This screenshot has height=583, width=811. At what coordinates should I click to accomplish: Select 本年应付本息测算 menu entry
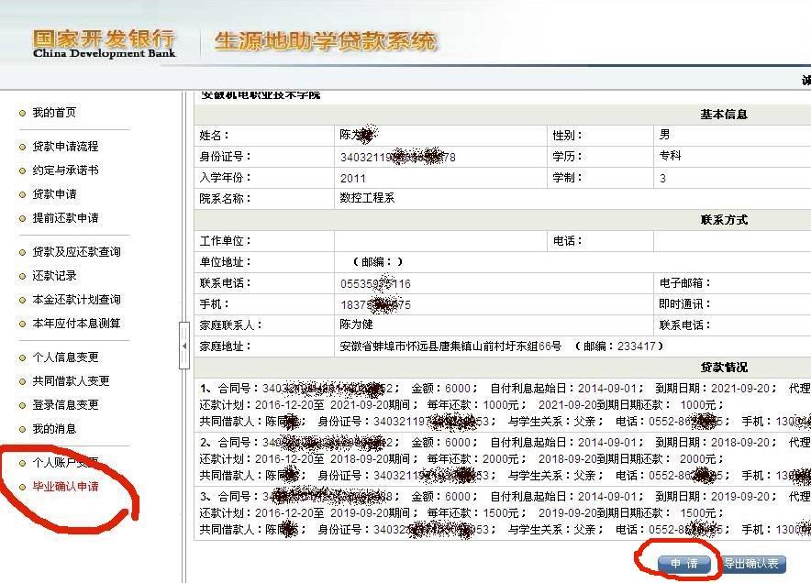(76, 324)
